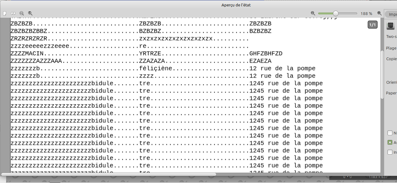Viewport: 397px width, 183px height.
Task: Tick the checkbox labeled In
Action: point(390,152)
